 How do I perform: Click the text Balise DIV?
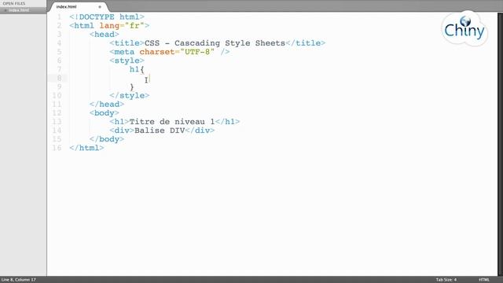(x=160, y=130)
